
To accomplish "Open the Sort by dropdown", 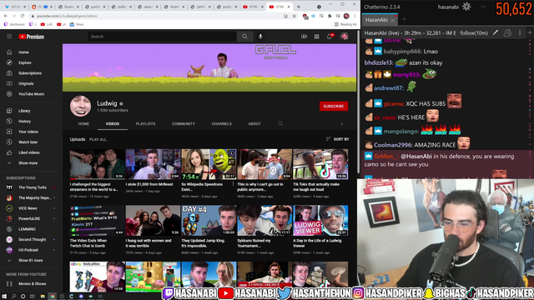I will 337,139.
